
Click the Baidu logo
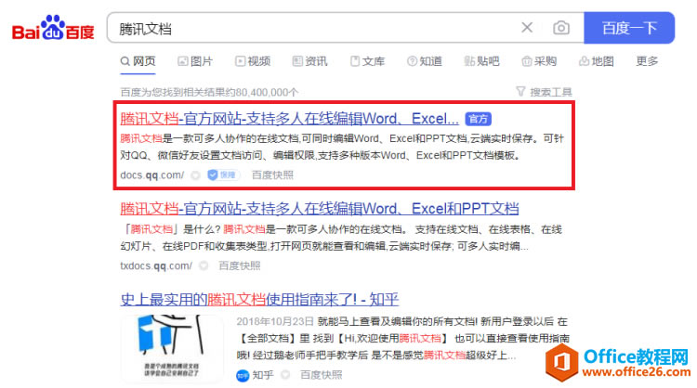[53, 28]
